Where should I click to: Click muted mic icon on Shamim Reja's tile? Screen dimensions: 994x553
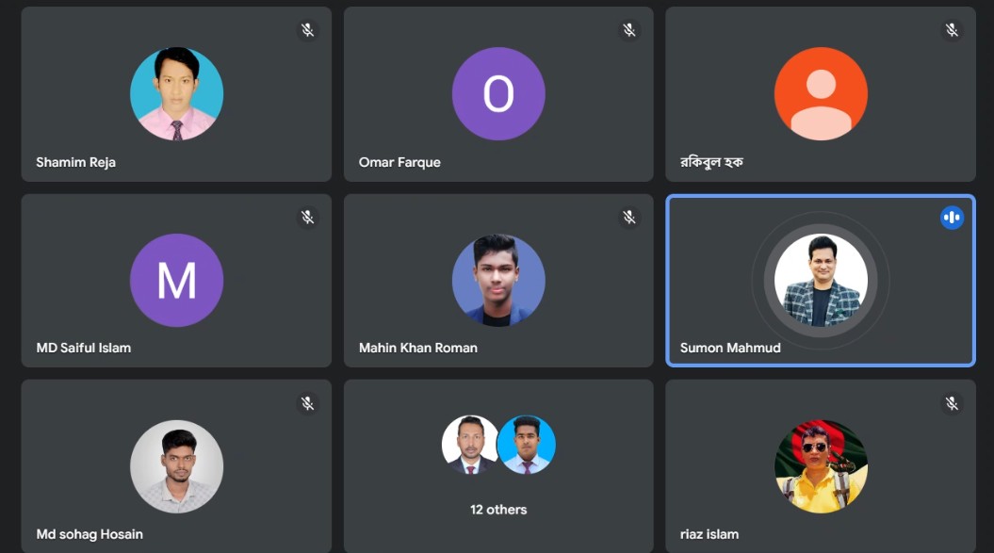coord(307,30)
